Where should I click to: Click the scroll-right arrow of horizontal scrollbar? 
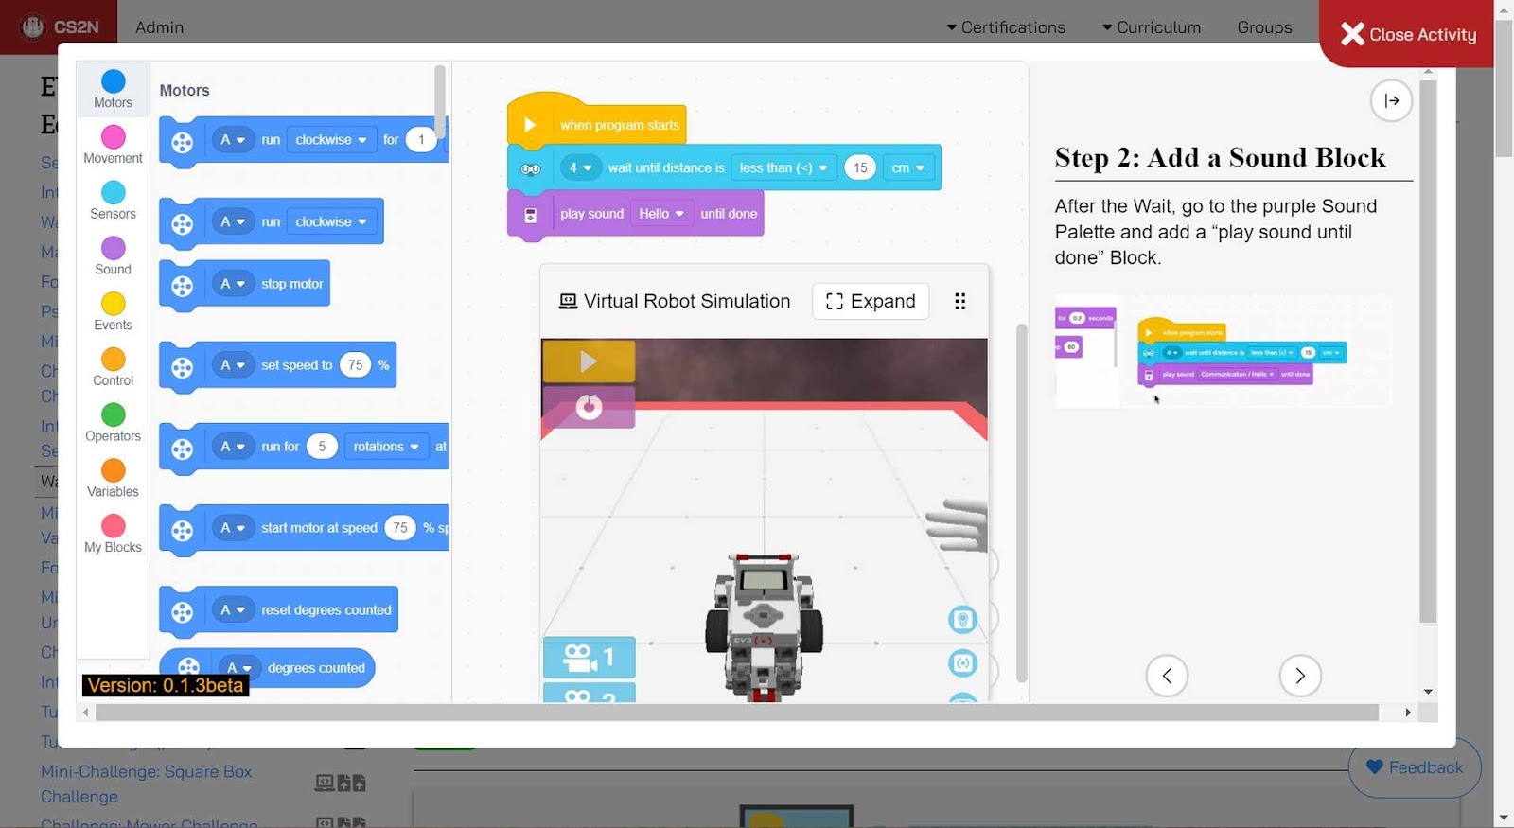point(1407,713)
